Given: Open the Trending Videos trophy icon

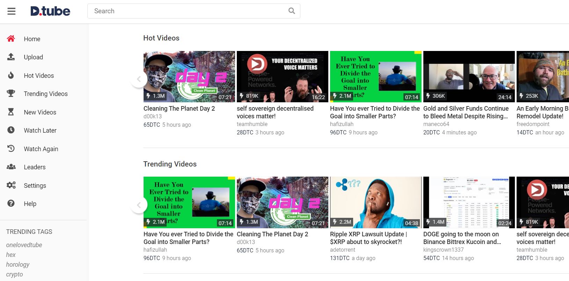Looking at the screenshot, I should coord(11,94).
